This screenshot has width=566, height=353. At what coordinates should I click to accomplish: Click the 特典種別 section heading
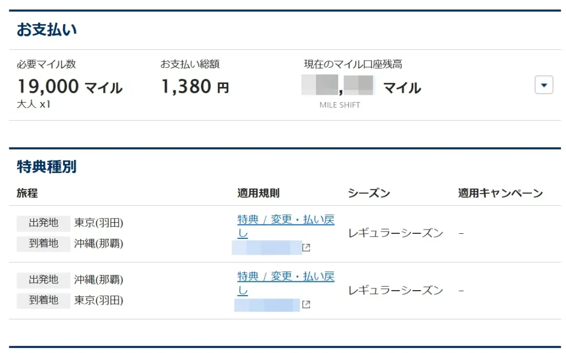pyautogui.click(x=46, y=167)
